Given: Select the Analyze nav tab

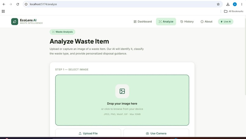Looking at the screenshot, I should [166, 22].
